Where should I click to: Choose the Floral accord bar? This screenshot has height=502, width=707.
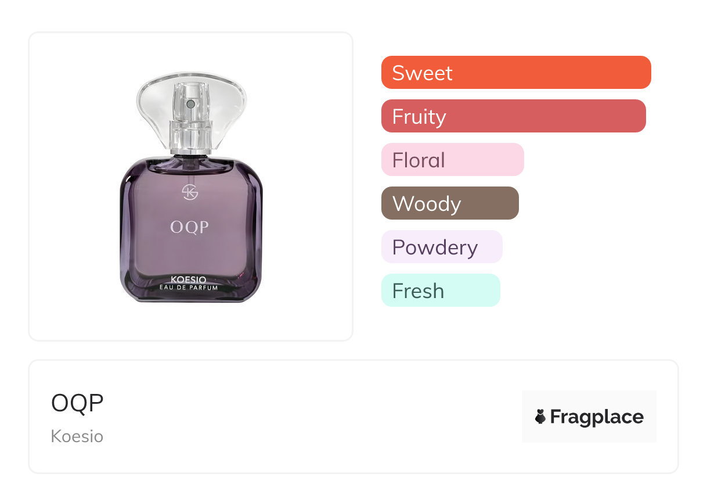[x=452, y=160]
